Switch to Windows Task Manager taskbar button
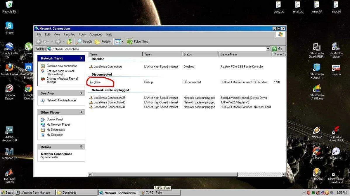Viewport: 350px width, 196px height. tap(35, 193)
